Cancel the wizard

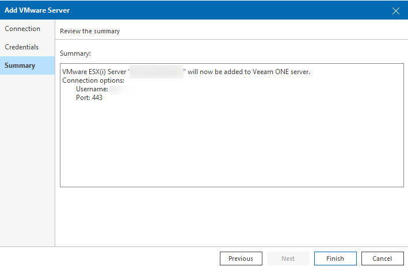pyautogui.click(x=382, y=259)
